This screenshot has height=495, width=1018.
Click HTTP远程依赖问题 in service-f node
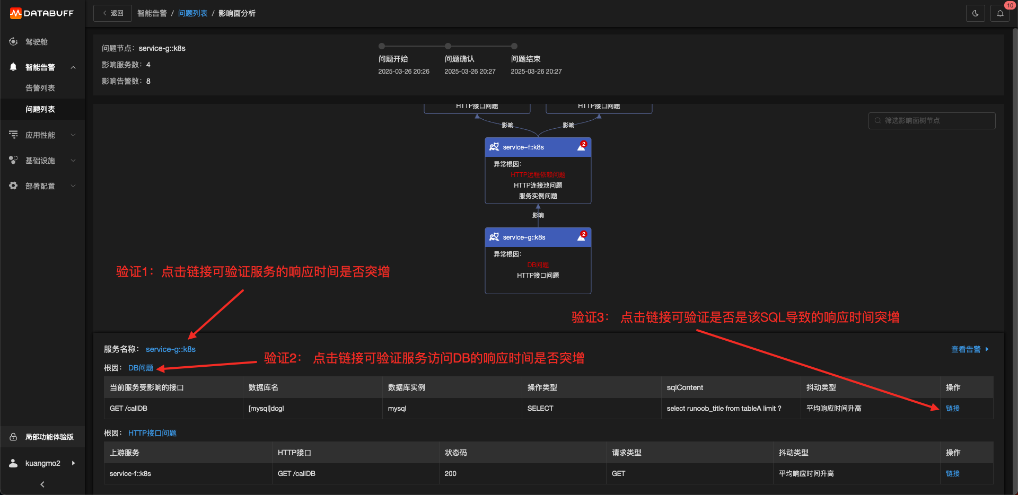point(538,174)
